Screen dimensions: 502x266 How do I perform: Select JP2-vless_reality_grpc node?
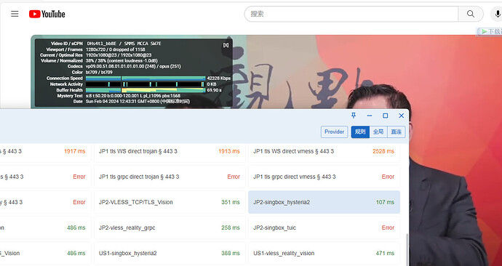pyautogui.click(x=170, y=227)
